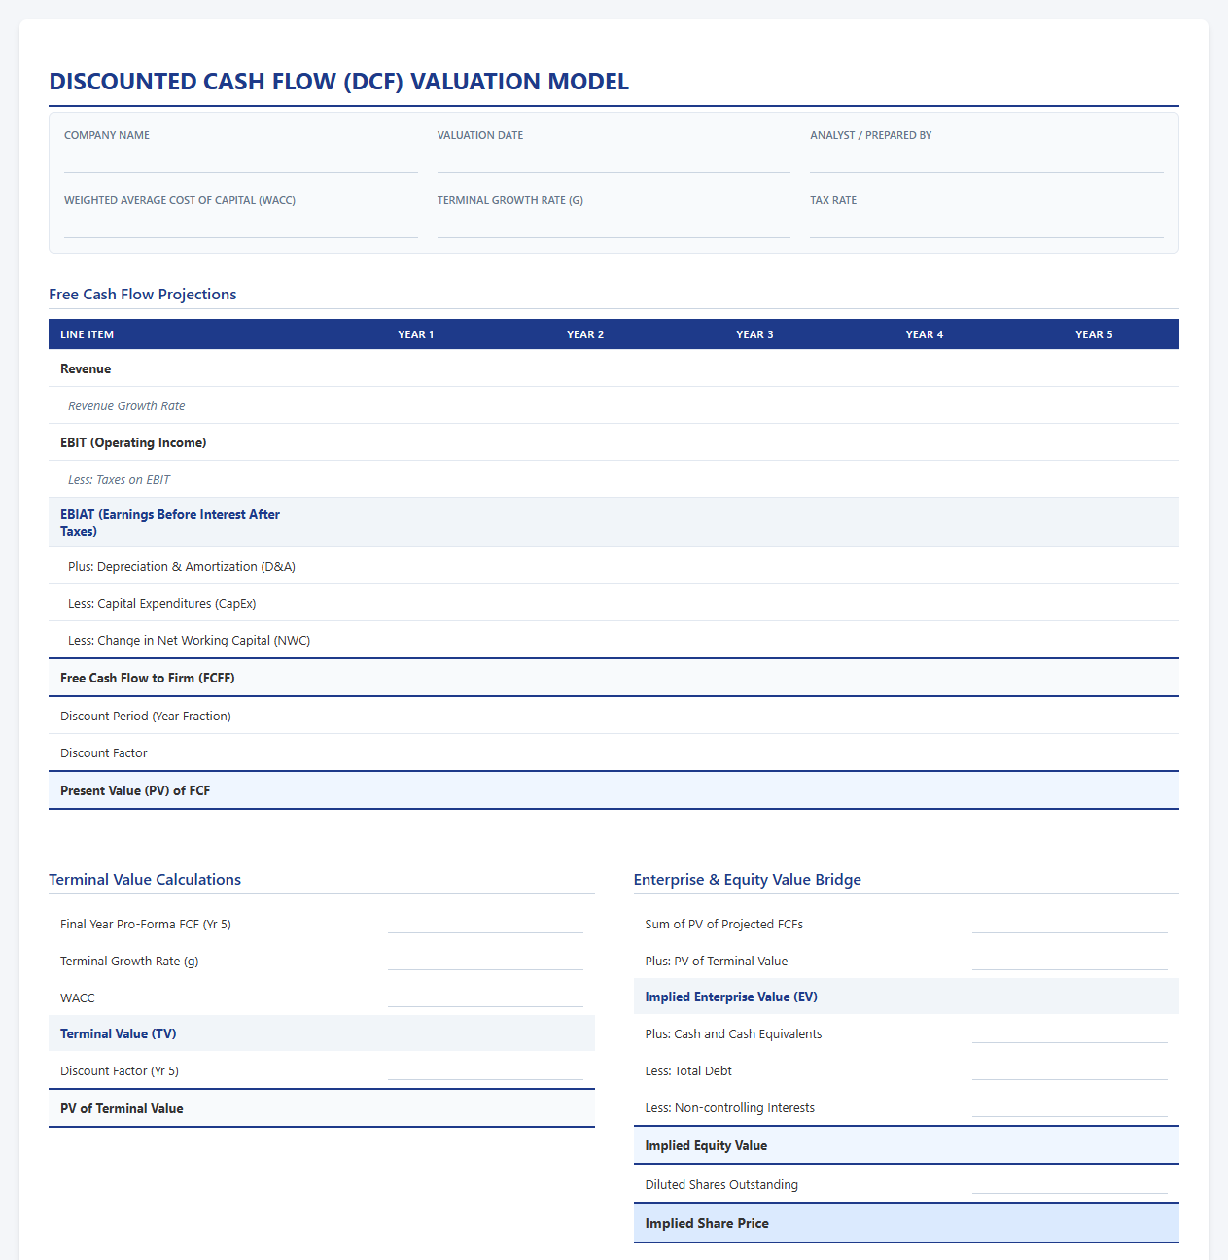Screen dimensions: 1228x1260
Task: Select the Implied Share Price label
Action: coord(707,1223)
